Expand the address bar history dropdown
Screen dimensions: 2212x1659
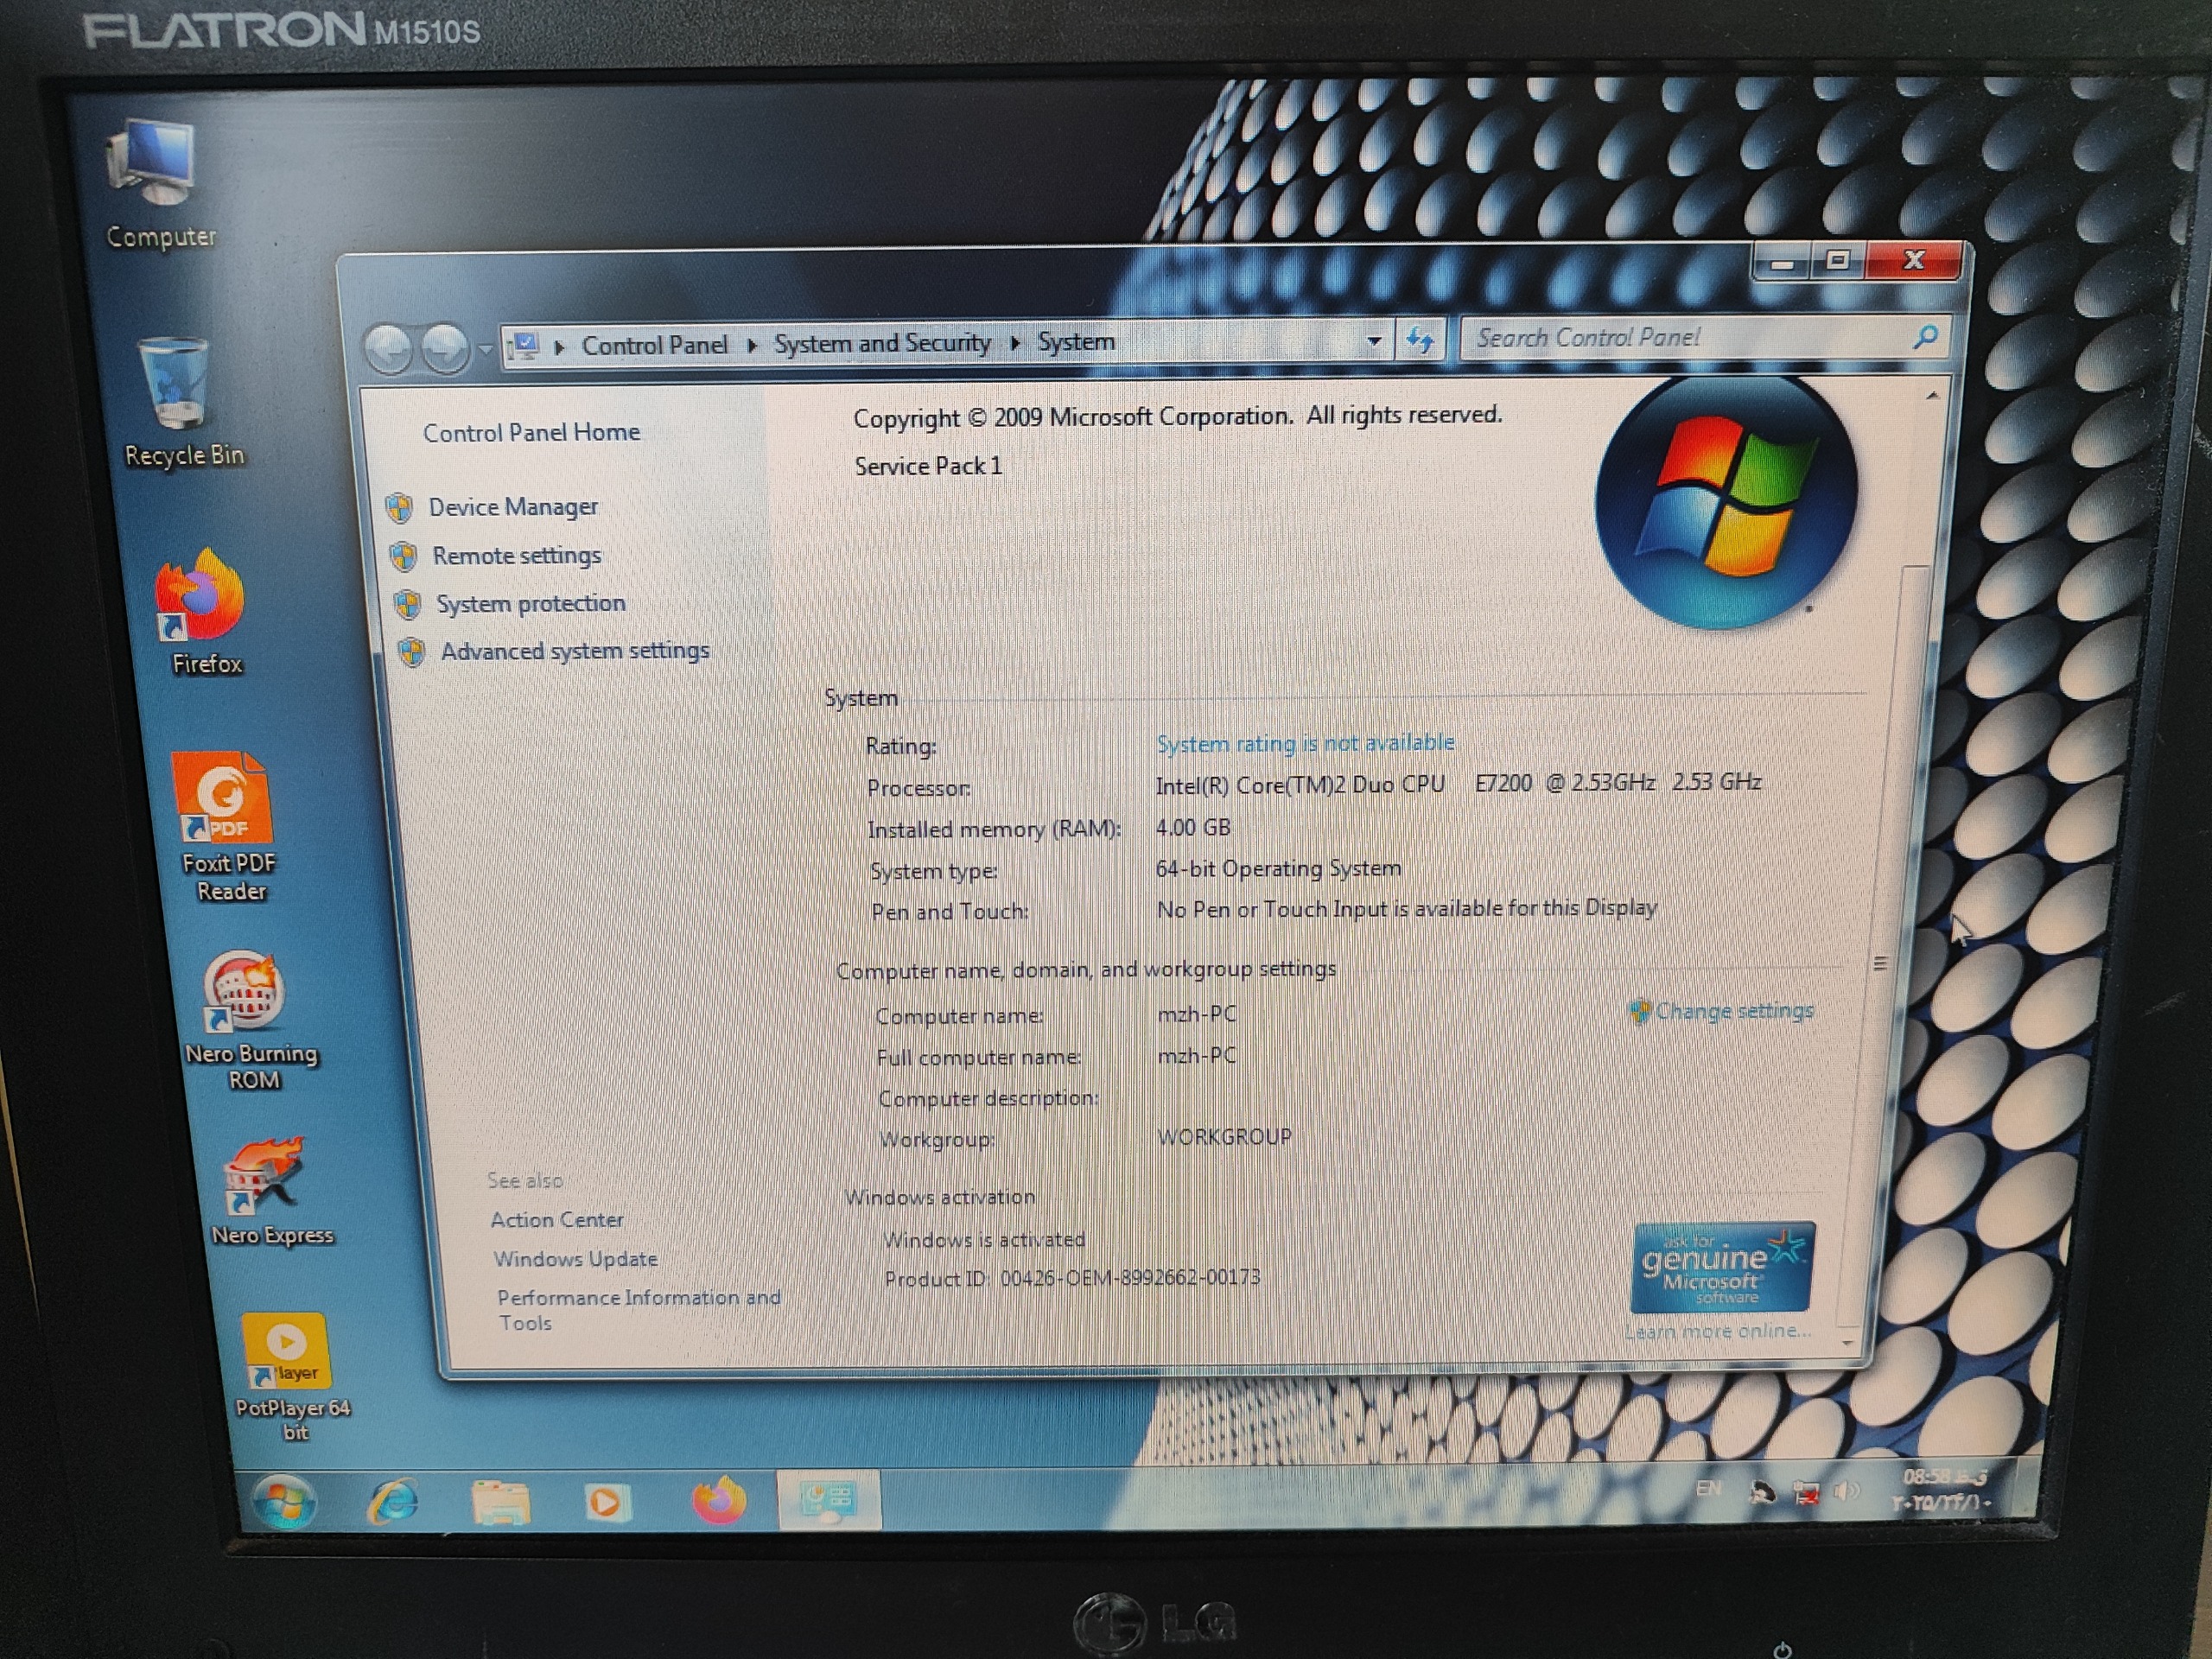click(x=1375, y=341)
